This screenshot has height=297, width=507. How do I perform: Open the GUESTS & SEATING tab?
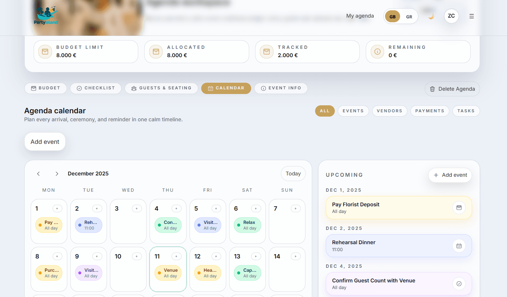161,88
